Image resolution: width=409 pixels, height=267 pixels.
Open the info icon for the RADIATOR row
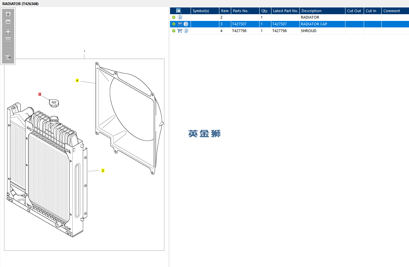180,17
